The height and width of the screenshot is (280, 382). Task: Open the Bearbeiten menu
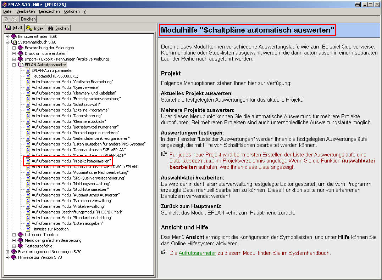click(26, 11)
